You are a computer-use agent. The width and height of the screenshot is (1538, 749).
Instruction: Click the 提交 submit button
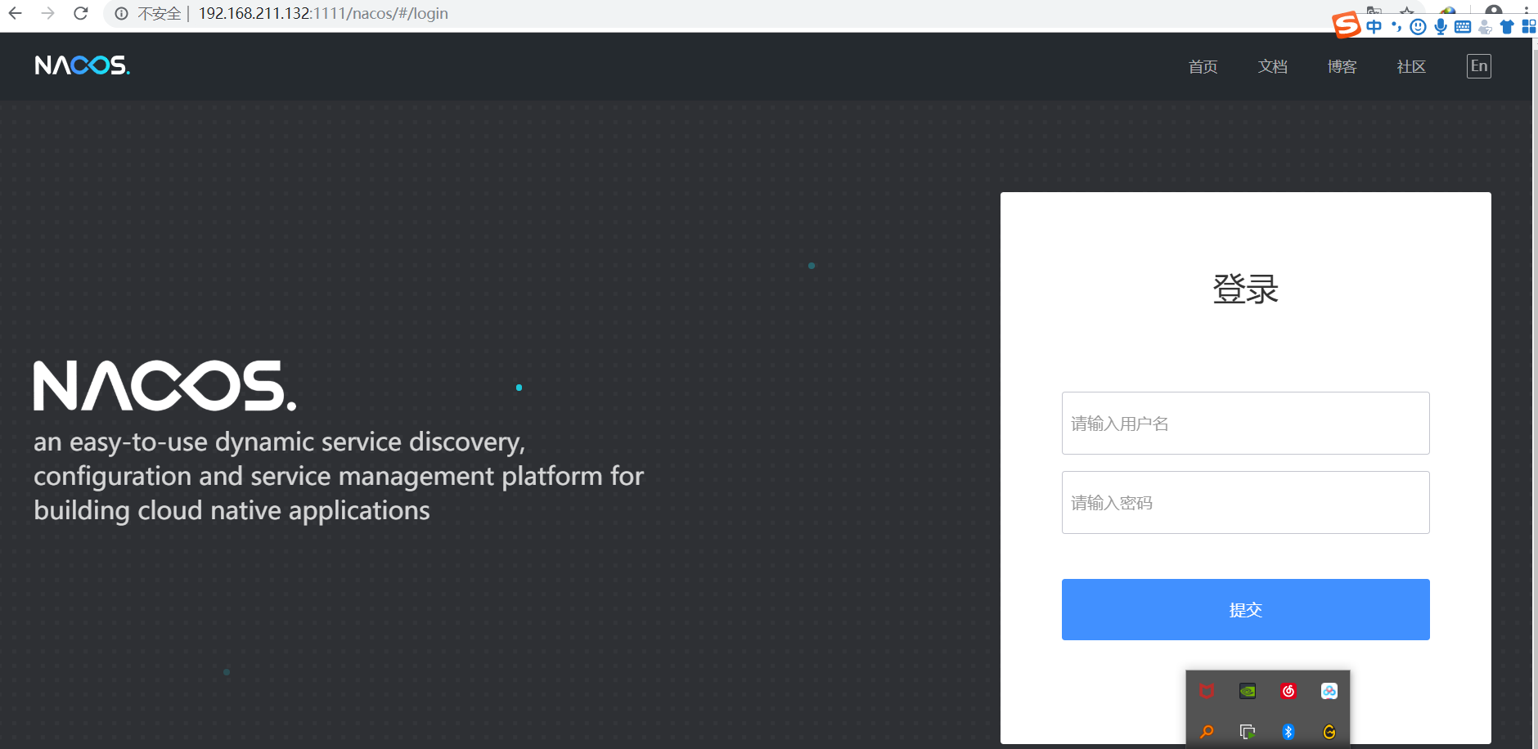[1245, 609]
